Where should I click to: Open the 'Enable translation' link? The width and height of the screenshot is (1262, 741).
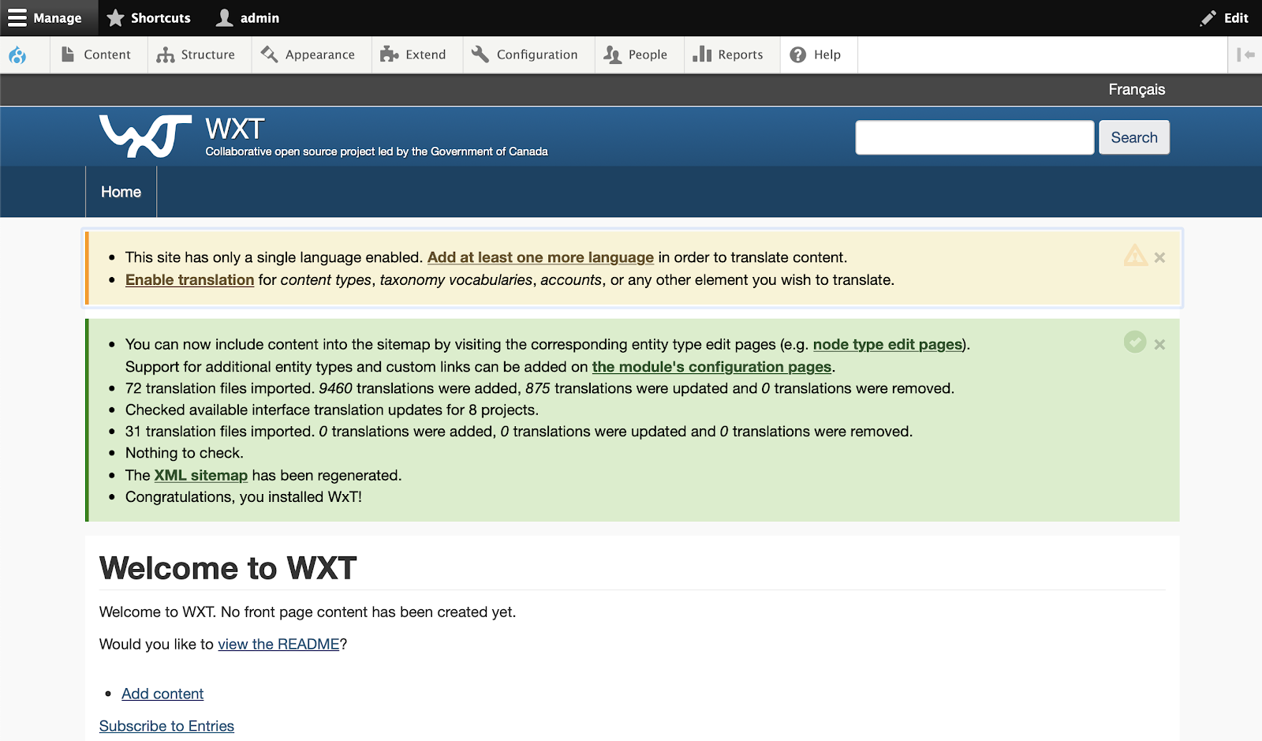point(189,279)
